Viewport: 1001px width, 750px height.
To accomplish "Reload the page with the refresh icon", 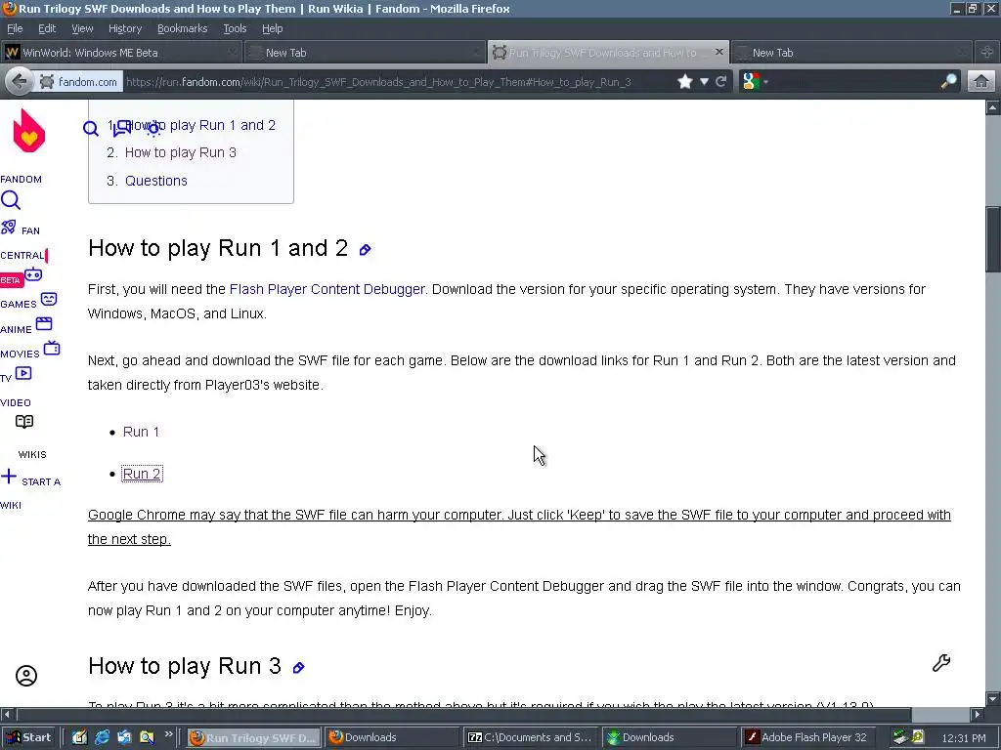I will (x=721, y=82).
